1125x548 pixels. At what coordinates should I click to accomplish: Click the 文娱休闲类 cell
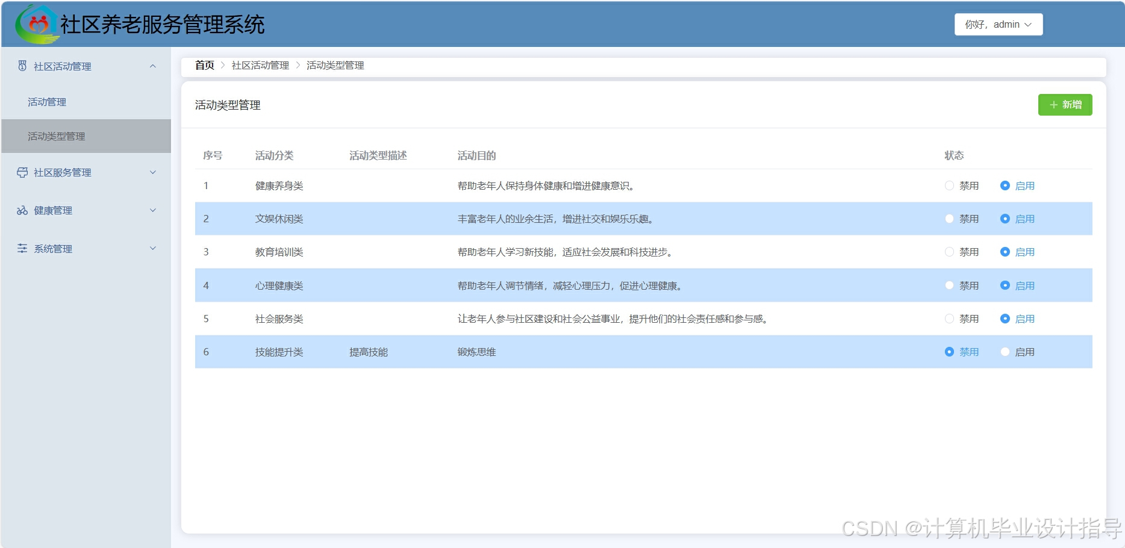click(x=279, y=219)
